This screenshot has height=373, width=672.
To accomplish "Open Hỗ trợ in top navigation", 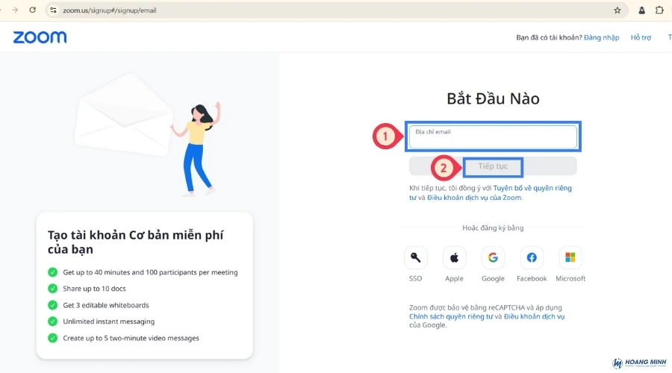I will 641,37.
